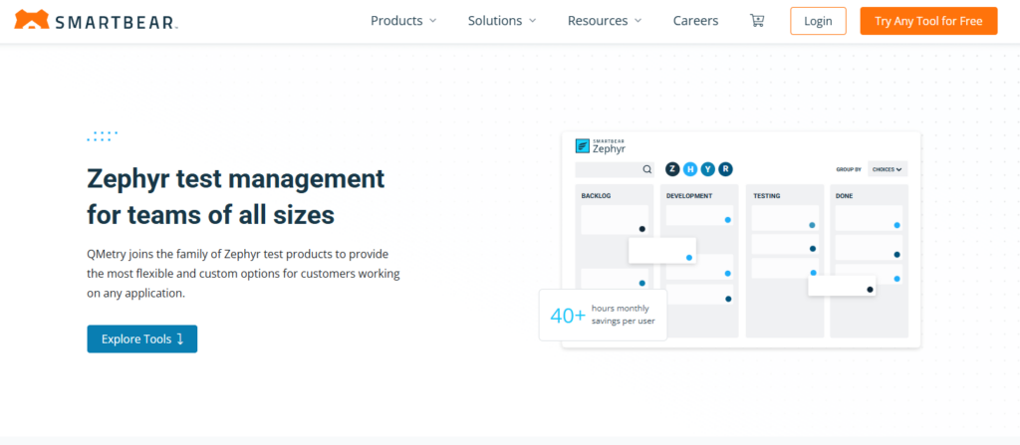Open the Choices group-by dropdown
The height and width of the screenshot is (445, 1020).
(x=887, y=169)
